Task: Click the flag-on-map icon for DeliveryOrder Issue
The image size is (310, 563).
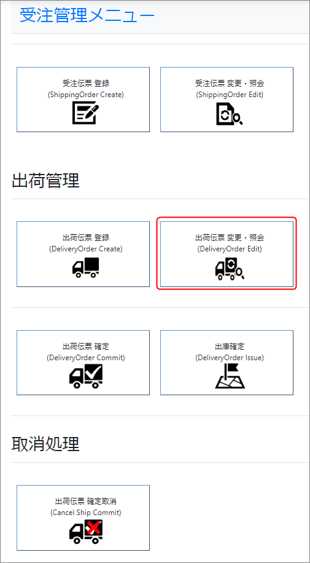Action: coord(230,376)
